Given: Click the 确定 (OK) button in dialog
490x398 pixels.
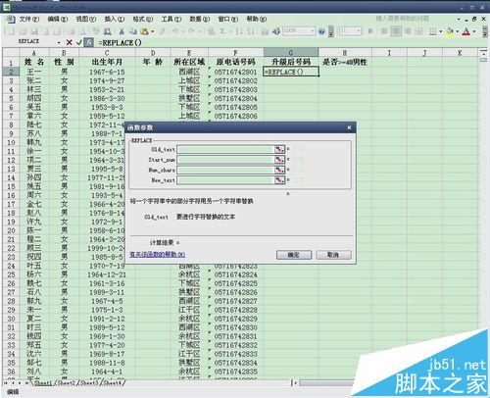Looking at the screenshot, I should (x=294, y=255).
